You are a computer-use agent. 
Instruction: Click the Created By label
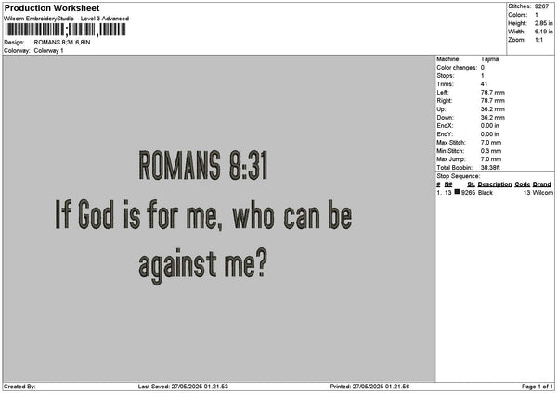(x=19, y=387)
